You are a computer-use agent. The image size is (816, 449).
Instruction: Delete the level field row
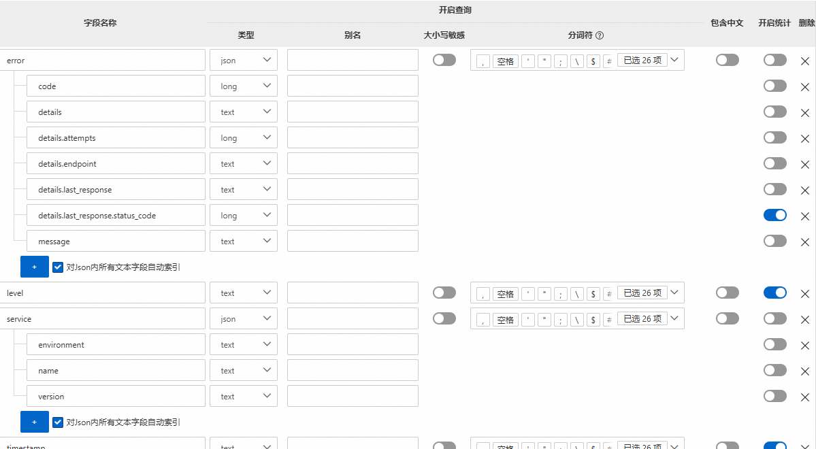click(804, 294)
